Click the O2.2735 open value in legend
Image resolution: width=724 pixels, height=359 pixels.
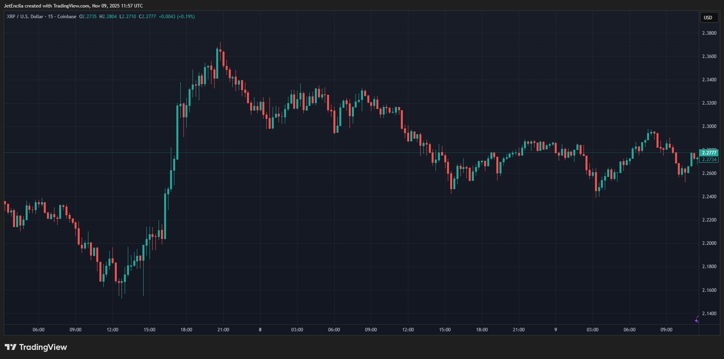pos(88,17)
